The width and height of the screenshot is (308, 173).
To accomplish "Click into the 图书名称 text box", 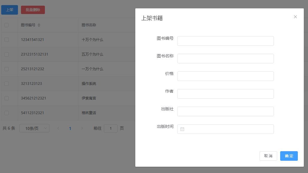I will coord(225,59).
